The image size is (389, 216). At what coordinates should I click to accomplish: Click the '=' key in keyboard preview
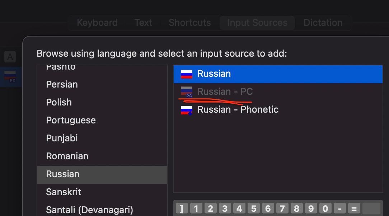(354, 208)
